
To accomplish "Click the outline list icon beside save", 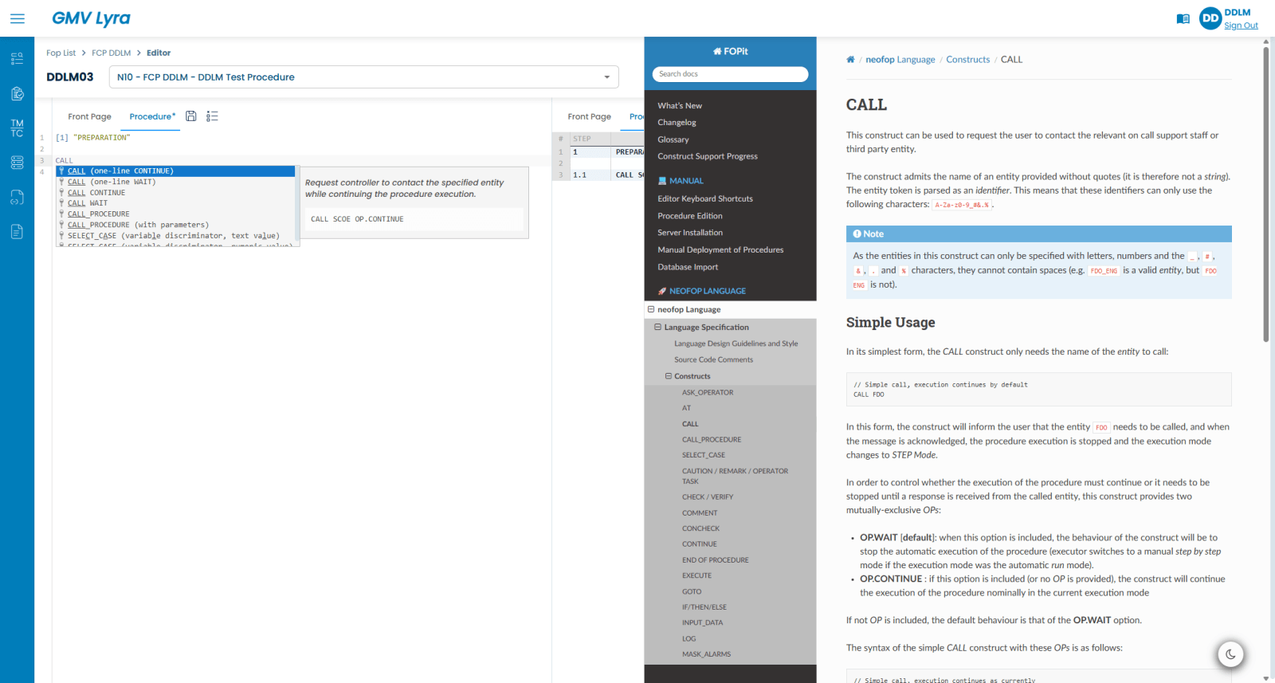I will tap(212, 116).
